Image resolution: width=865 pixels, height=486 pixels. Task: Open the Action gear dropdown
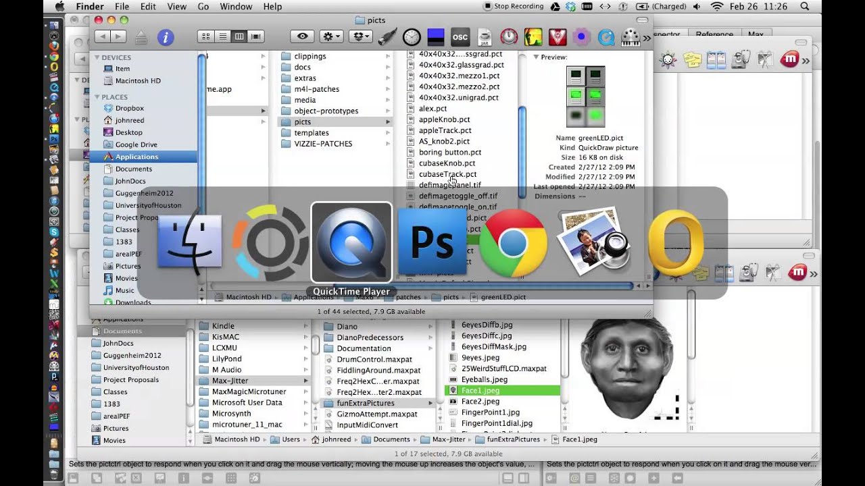pyautogui.click(x=331, y=36)
